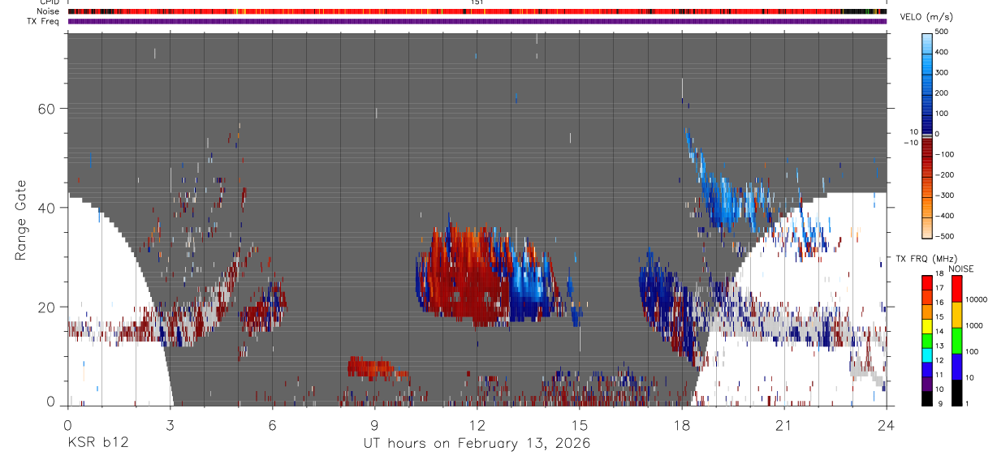The width and height of the screenshot is (997, 460).
Task: Click the Noise color strip above the plot
Action: coord(477,11)
